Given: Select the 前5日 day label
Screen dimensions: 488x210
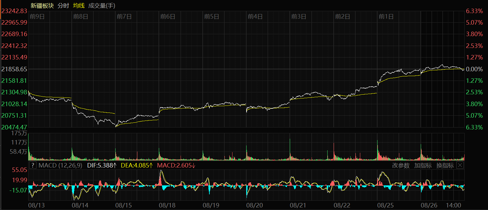Looking at the screenshot, I should click(211, 17).
